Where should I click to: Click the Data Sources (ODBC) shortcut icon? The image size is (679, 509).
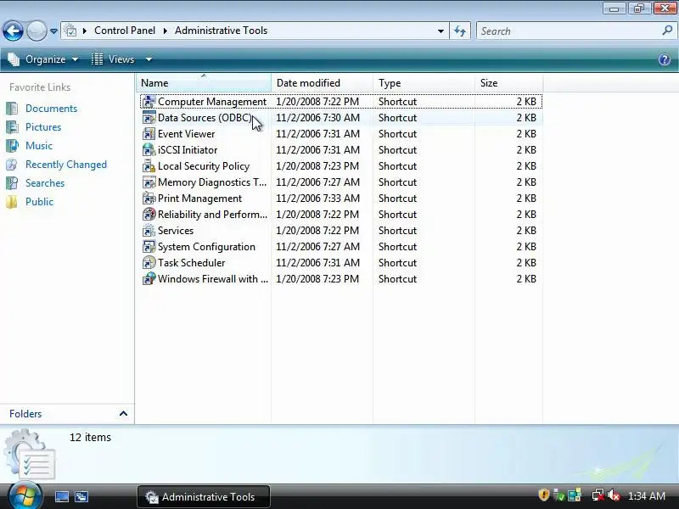coord(149,118)
